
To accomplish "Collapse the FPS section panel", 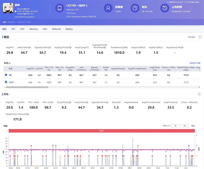I will 199,94.
